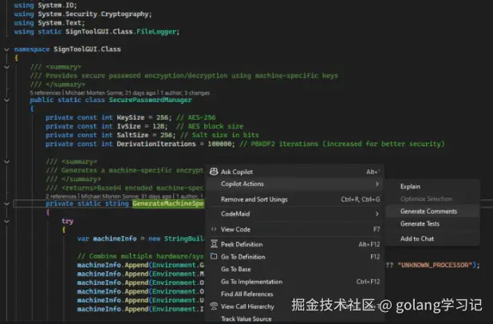Collapse the try block

point(6,221)
